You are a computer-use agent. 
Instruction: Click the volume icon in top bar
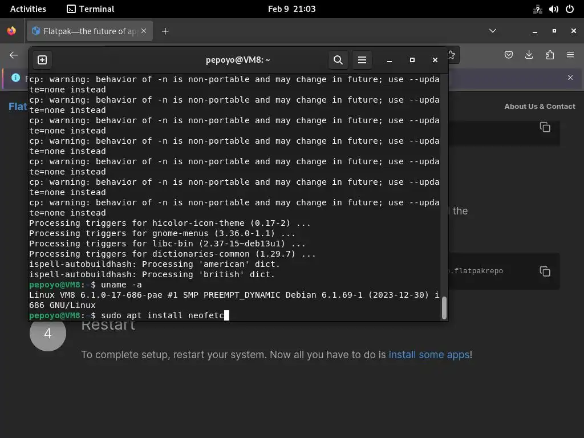(x=553, y=9)
